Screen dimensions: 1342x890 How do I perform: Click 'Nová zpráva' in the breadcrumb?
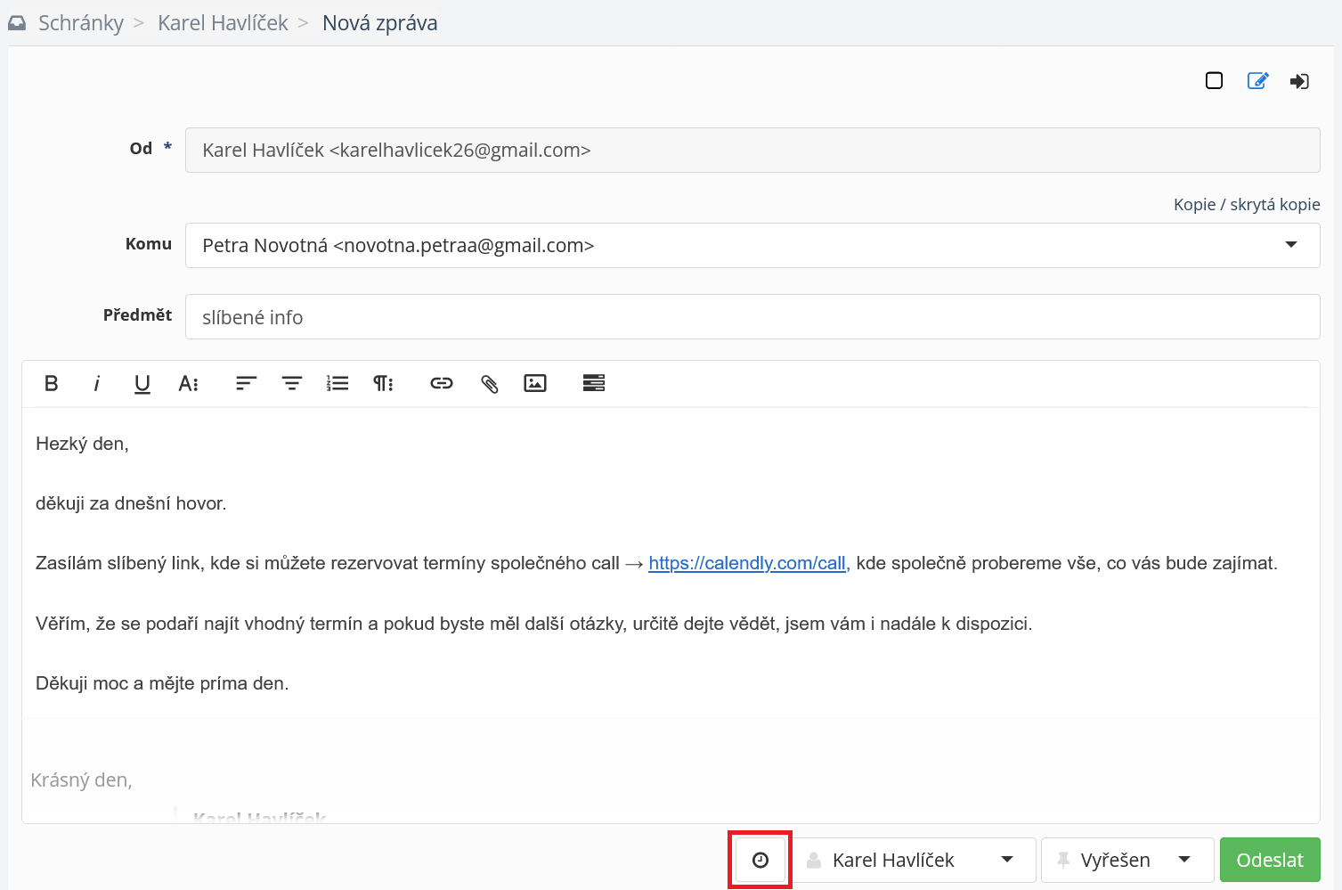379,23
